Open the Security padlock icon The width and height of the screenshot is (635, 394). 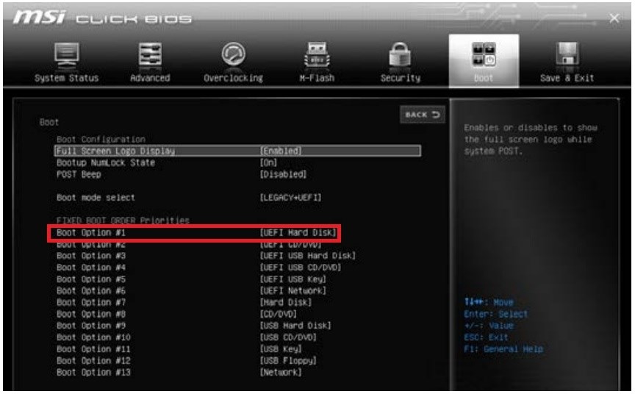click(x=400, y=54)
